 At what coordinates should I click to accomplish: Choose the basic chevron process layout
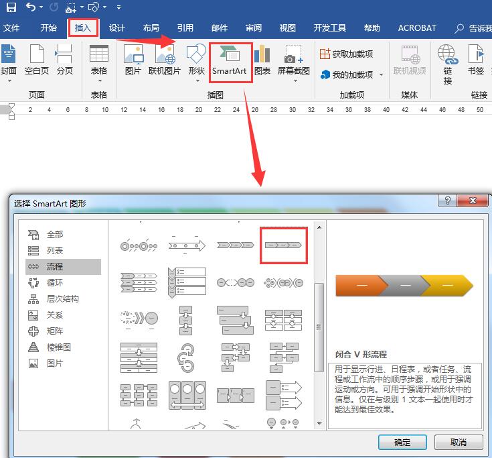tap(236, 245)
